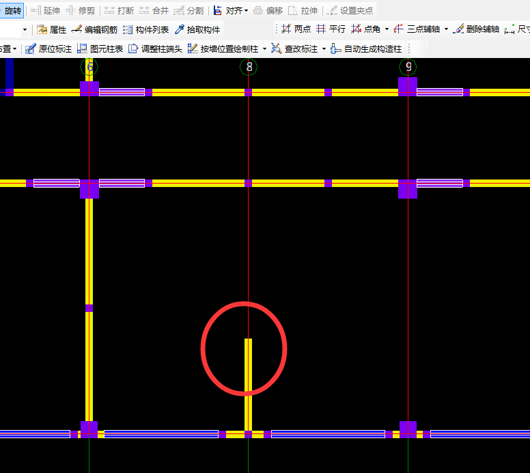Click the 偏移 offset tool
Image resolution: width=530 pixels, height=473 pixels.
(x=268, y=11)
